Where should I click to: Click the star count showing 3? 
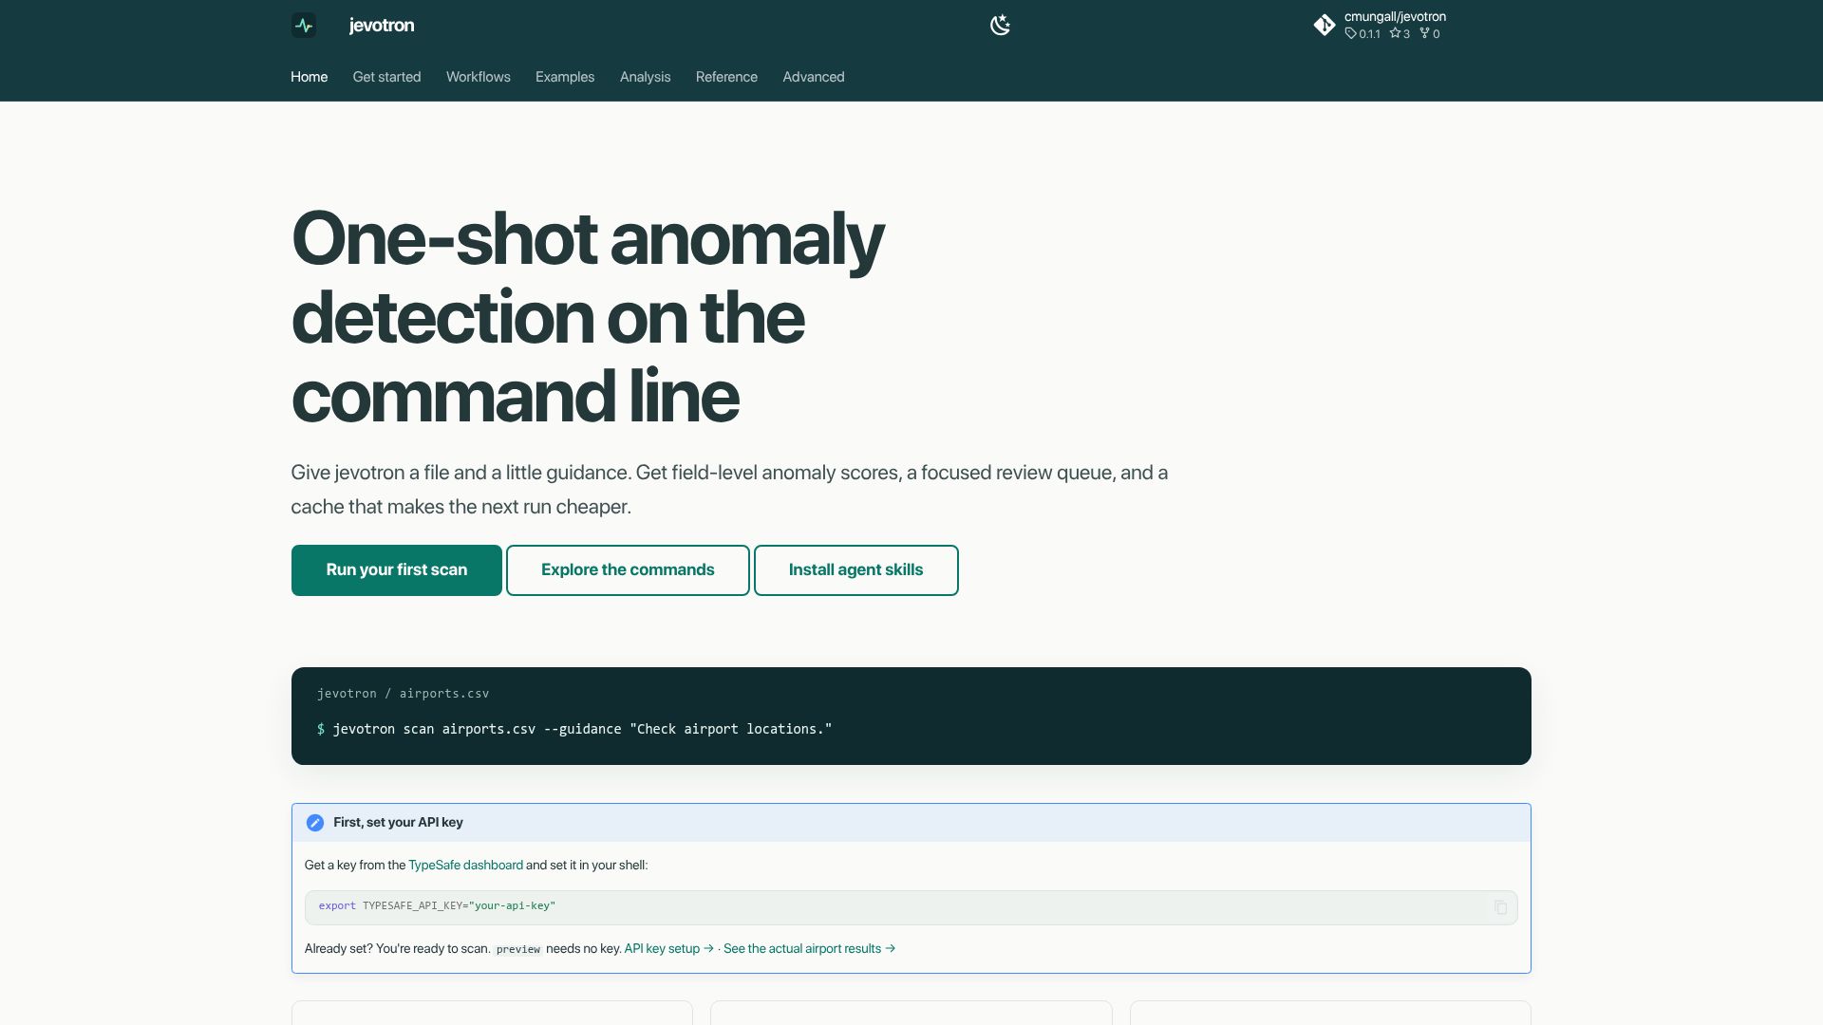(1400, 34)
